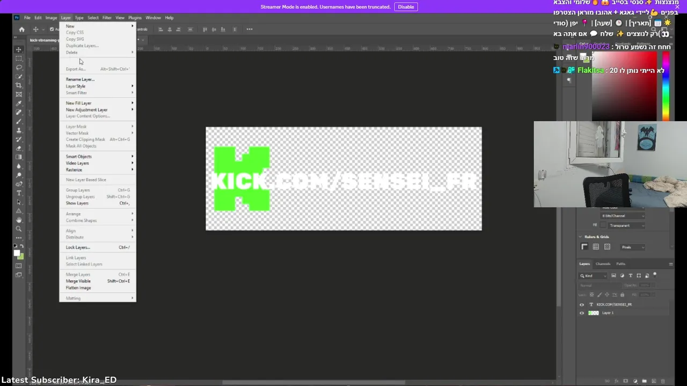Click the hue slider in color picker
Viewport: 687px width, 386px height.
tap(666, 86)
